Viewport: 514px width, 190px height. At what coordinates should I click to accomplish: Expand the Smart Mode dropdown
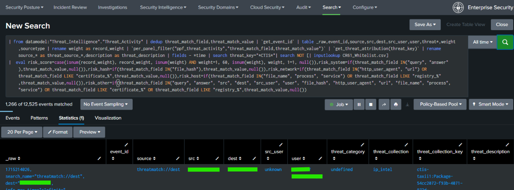click(x=491, y=105)
